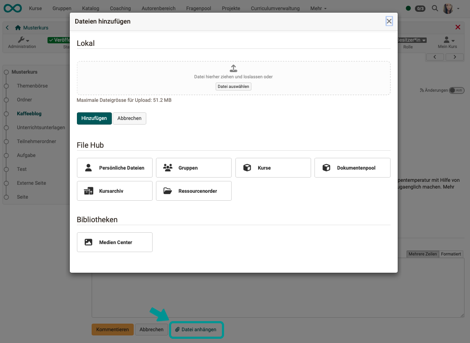Switch to Formatiert editor tab
This screenshot has width=470, height=343.
[451, 254]
